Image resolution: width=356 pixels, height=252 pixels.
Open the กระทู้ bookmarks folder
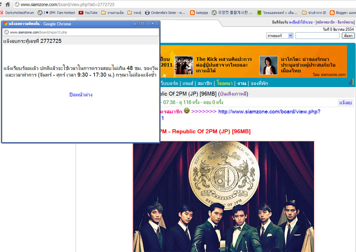pos(134,13)
